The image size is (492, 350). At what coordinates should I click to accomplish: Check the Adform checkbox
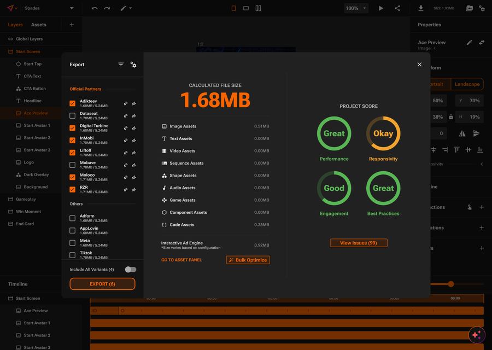73,218
